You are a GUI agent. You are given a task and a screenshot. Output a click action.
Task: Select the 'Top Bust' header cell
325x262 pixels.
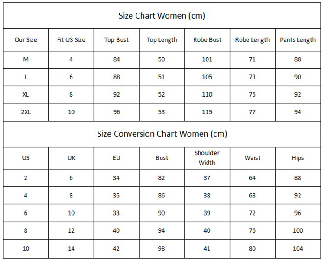coord(117,39)
